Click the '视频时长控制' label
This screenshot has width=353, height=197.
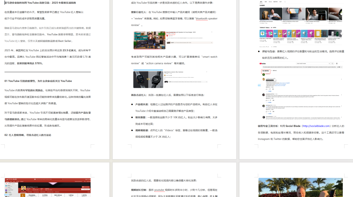[x=139, y=190]
